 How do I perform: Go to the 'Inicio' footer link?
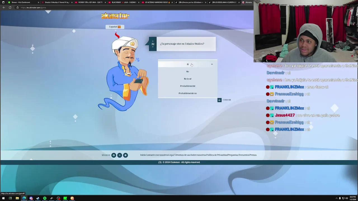pyautogui.click(x=143, y=155)
